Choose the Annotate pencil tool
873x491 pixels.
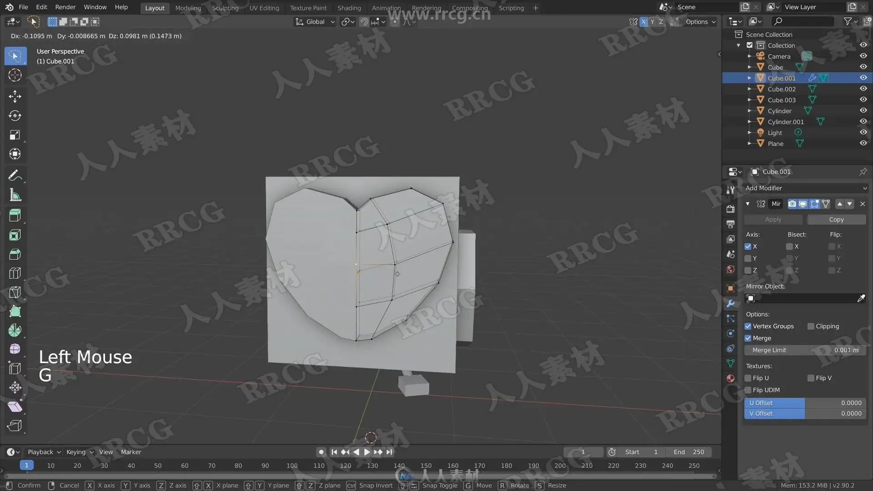[15, 175]
